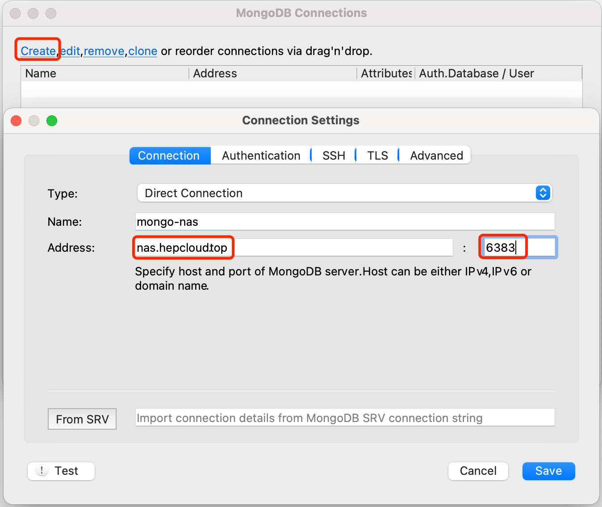
Task: Click the edit connection link
Action: click(x=71, y=51)
